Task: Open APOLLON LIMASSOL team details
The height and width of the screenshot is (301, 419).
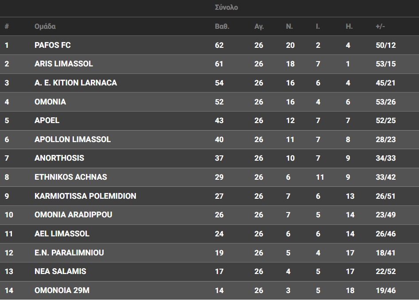Action: click(x=73, y=139)
